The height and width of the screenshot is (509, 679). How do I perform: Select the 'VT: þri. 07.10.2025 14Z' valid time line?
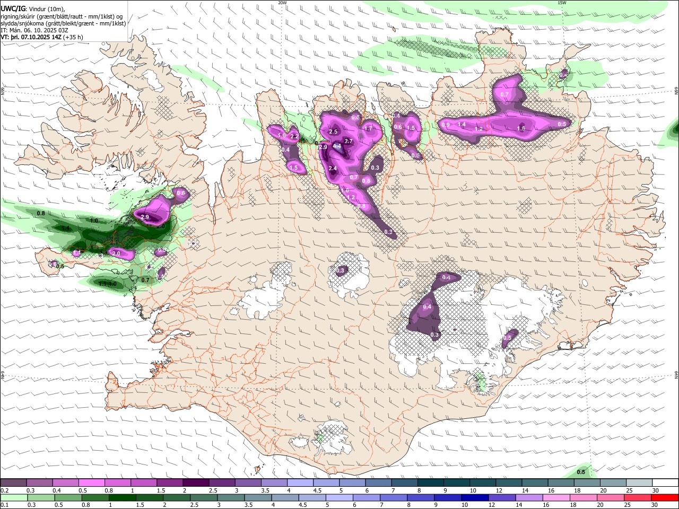(31, 38)
